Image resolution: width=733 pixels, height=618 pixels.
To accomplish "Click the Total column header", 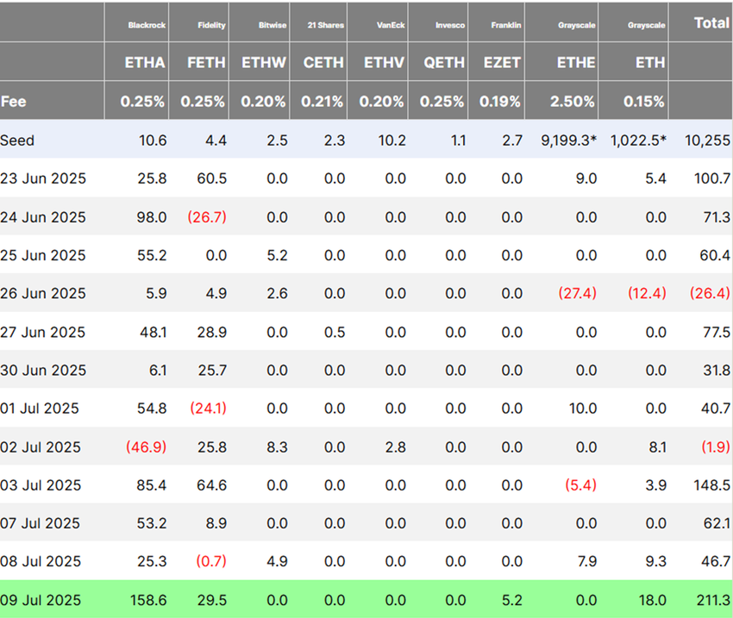I will [x=711, y=23].
